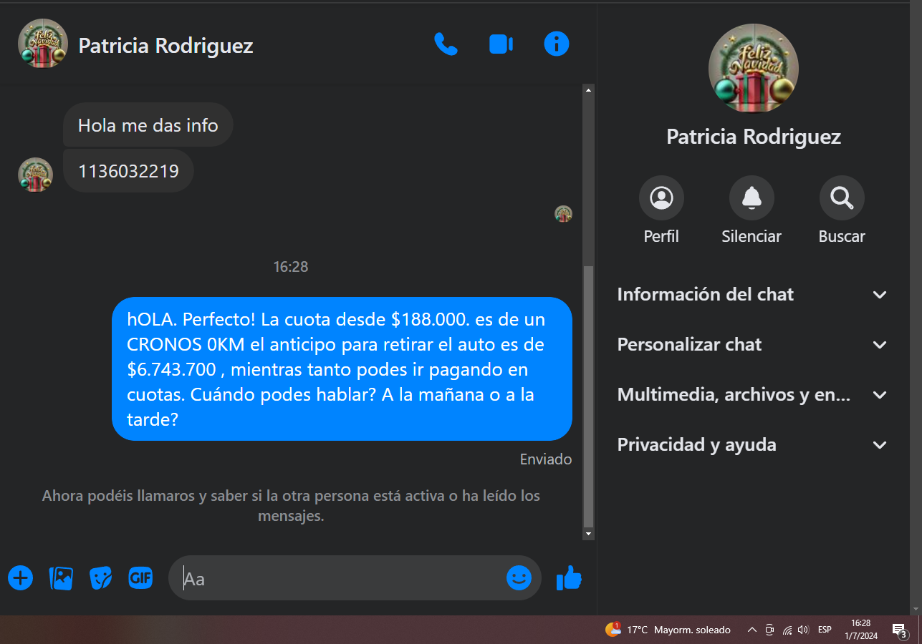Toggle the conversation info panel icon

pos(557,44)
